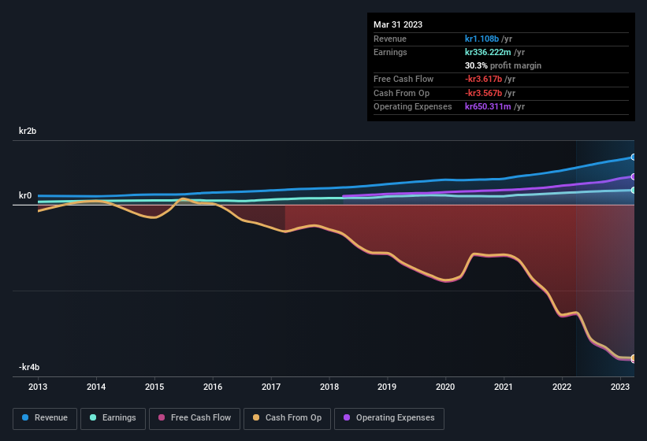Click the teal Earnings legend dot
The width and height of the screenshot is (647, 441).
(x=93, y=418)
